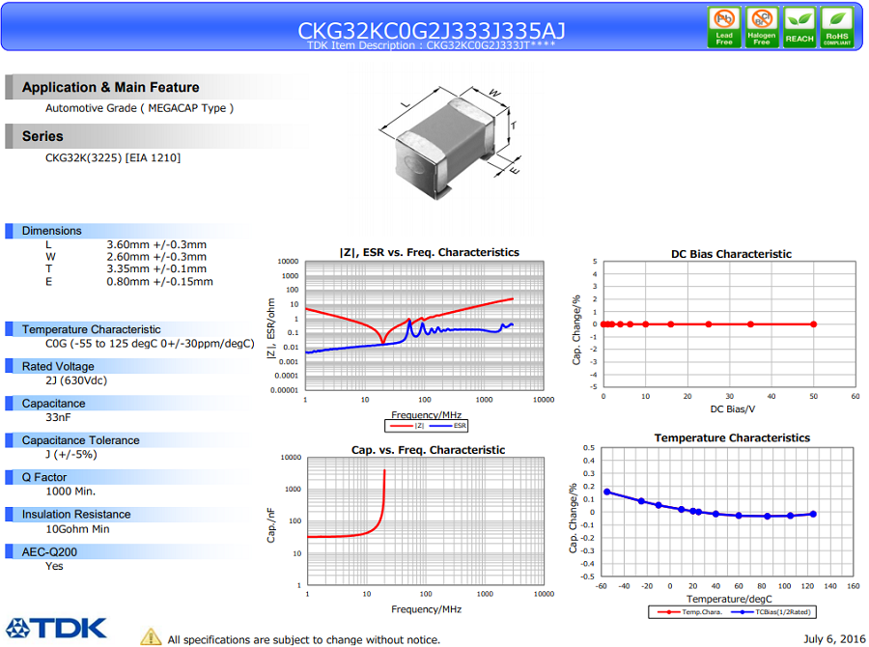
Task: Click the |Z|, ESR vs. Freq. Characteristics title
Action: 430,253
